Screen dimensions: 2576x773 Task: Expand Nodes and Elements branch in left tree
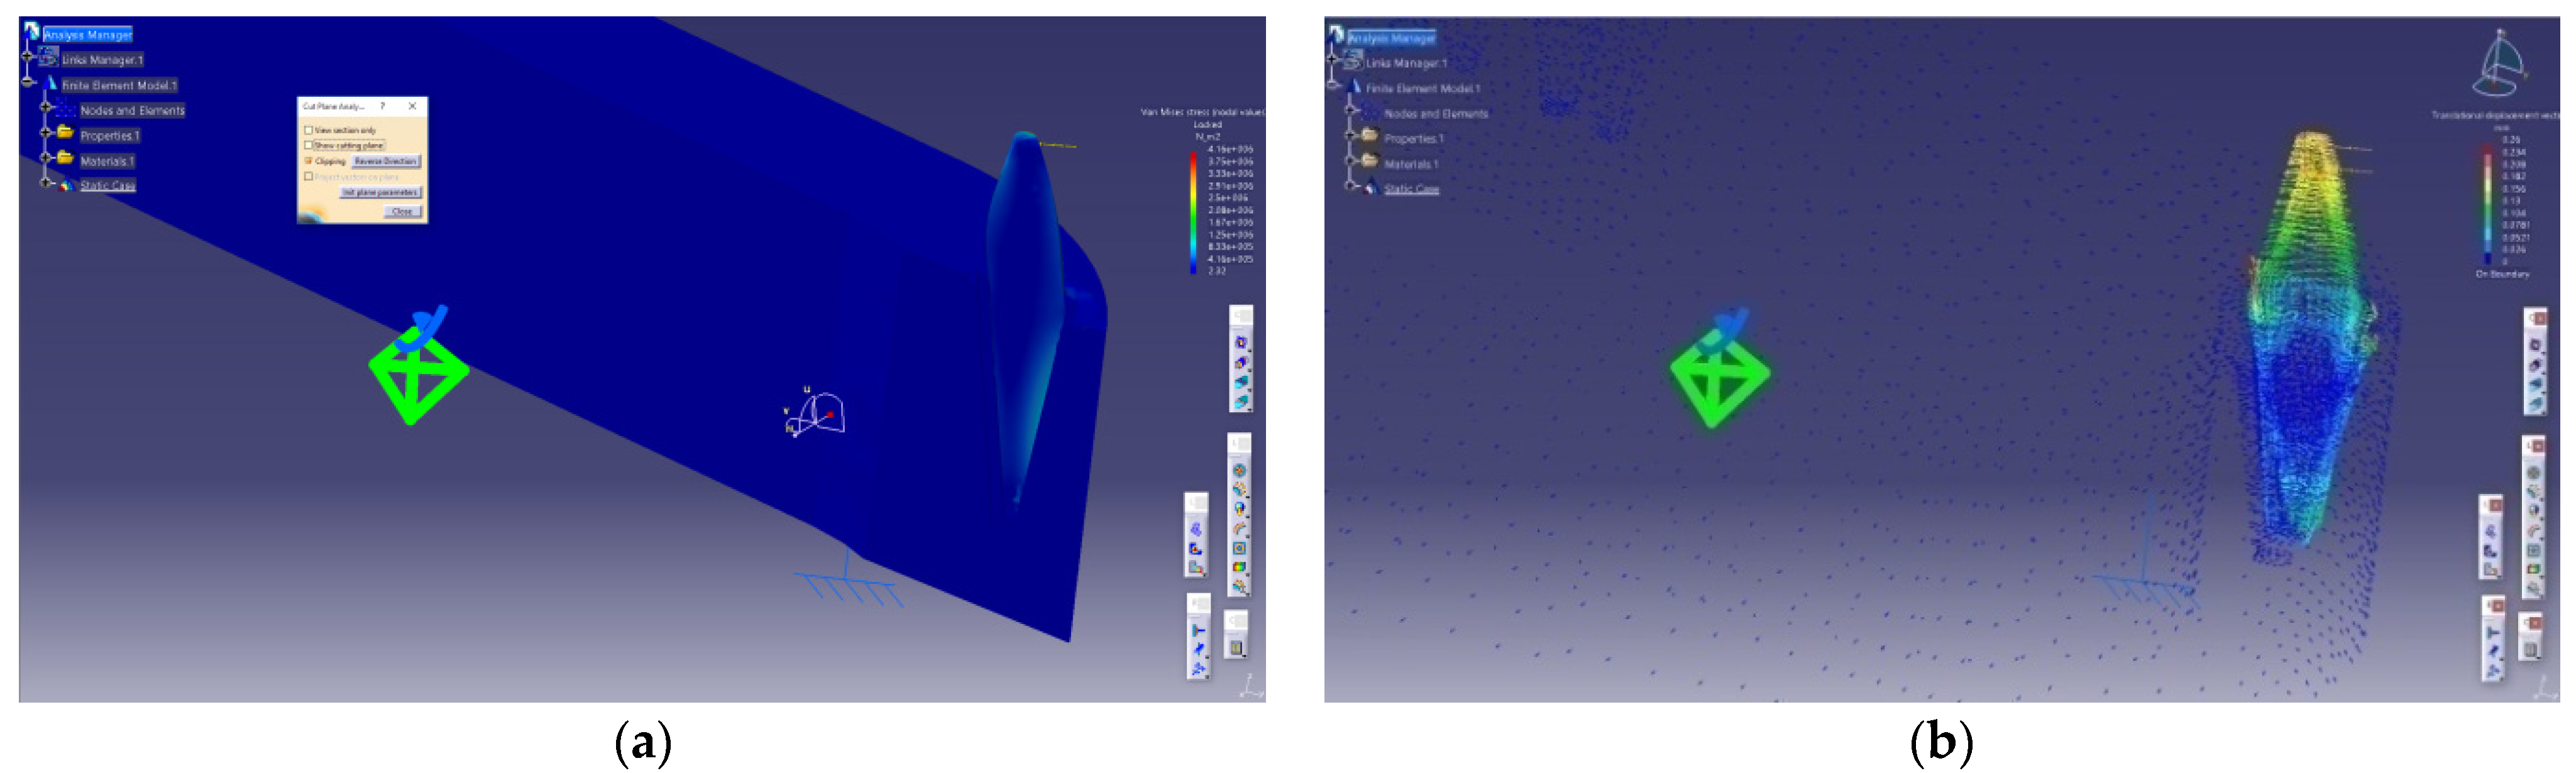click(x=45, y=107)
